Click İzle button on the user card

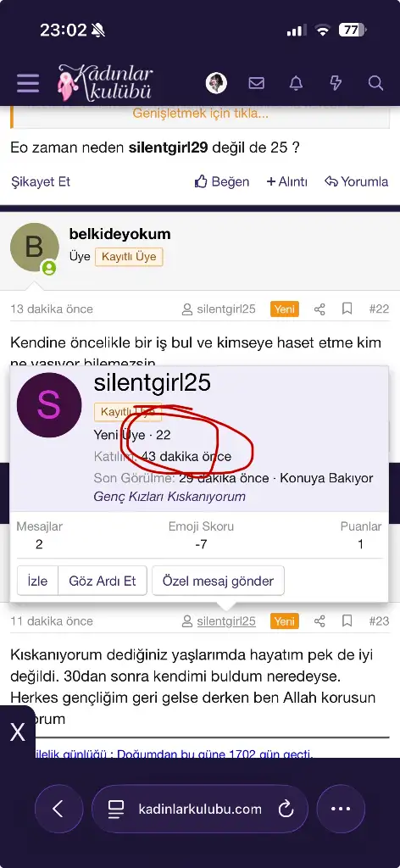[37, 581]
